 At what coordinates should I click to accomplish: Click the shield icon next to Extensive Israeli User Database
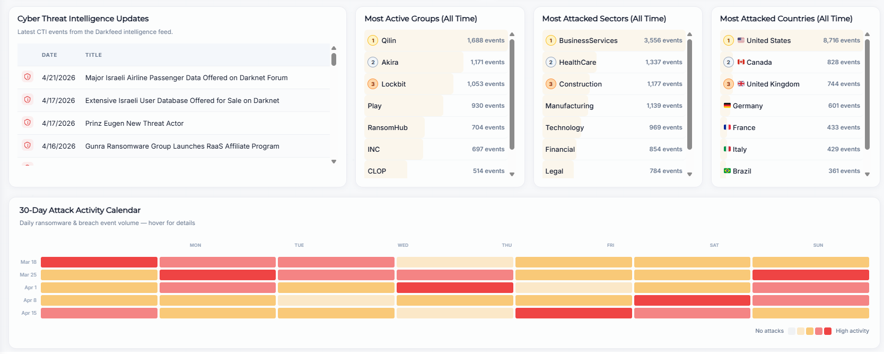[x=27, y=100]
